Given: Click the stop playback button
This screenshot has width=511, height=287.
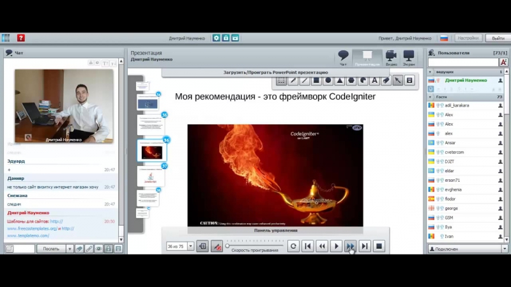Looking at the screenshot, I should point(379,246).
